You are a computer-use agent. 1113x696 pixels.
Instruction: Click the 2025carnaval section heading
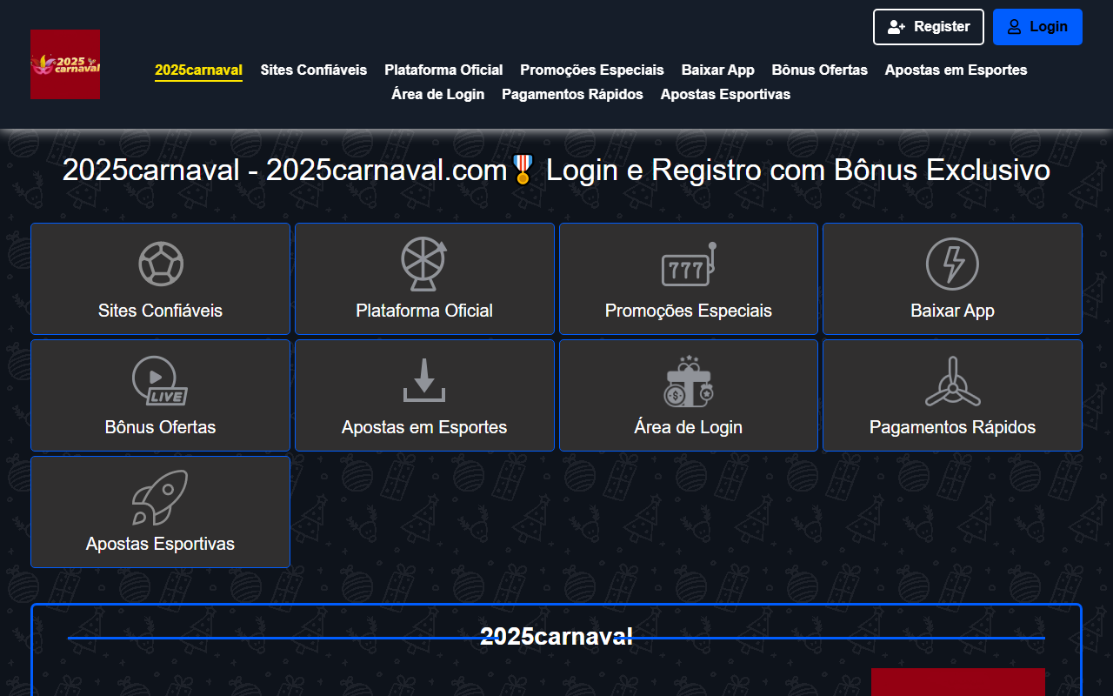[556, 636]
